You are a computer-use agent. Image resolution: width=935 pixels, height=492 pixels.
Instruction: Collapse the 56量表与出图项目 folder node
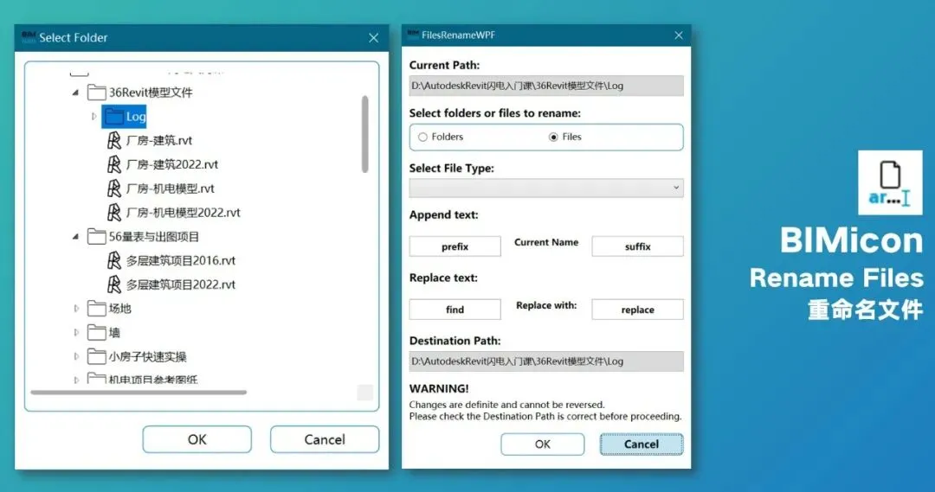pos(75,237)
